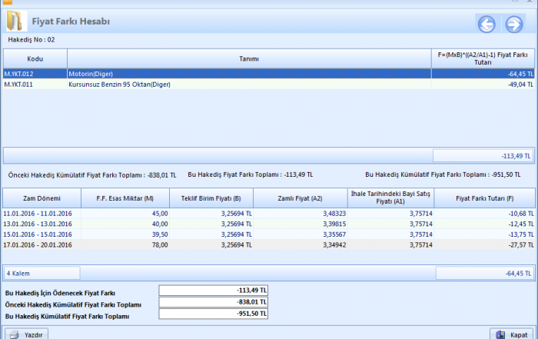Select the 13.01.2016 - 13.01.2016 period row

pos(37,224)
